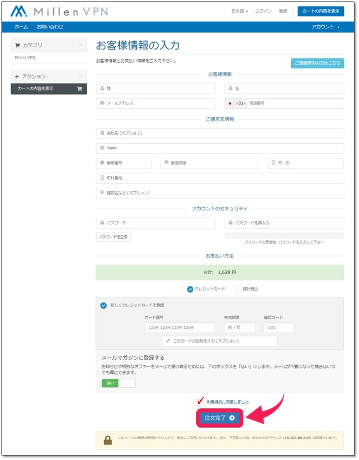Screen dimensions: 359x460
Task: Click the このカードの説明を入力 field
Action: point(219,341)
